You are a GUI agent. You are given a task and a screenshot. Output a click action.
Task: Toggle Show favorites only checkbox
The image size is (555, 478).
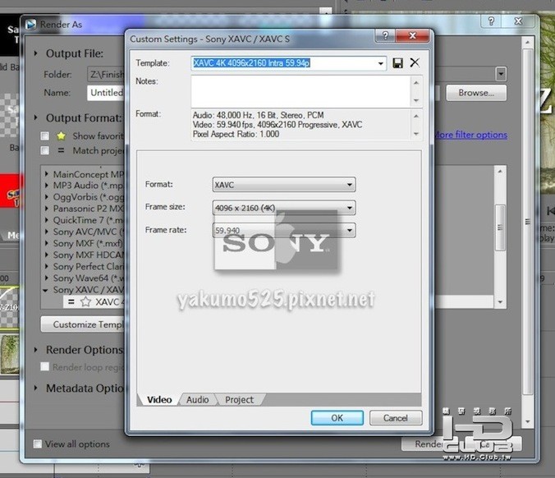tap(44, 136)
